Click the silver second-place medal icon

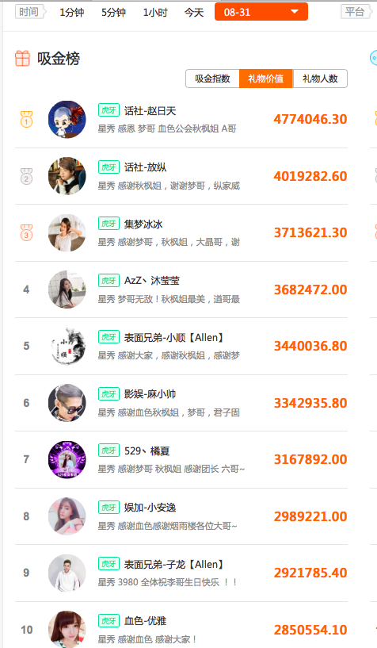point(26,176)
